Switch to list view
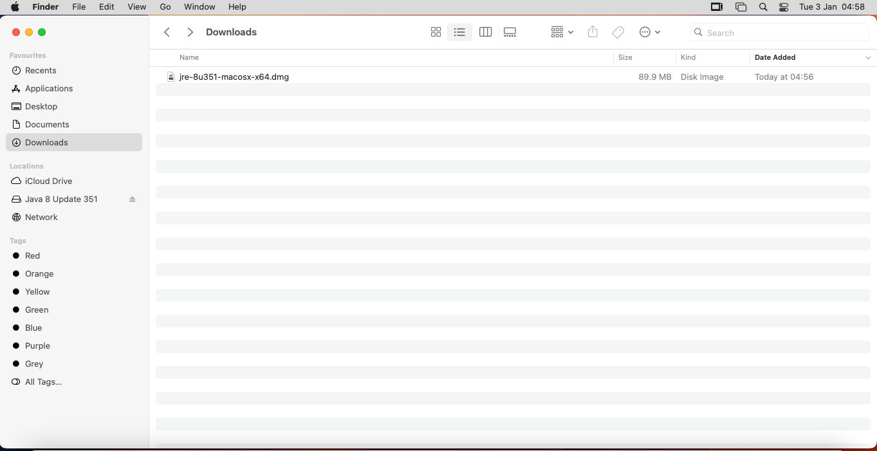Screen dimensions: 877x451 [459, 32]
